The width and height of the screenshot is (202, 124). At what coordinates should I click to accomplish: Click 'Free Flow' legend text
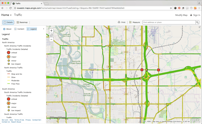[15, 84]
